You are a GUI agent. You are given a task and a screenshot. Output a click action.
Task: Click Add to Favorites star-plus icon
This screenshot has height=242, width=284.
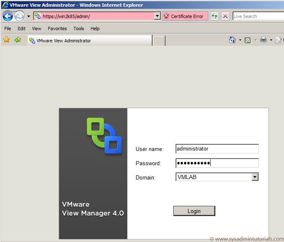18,39
